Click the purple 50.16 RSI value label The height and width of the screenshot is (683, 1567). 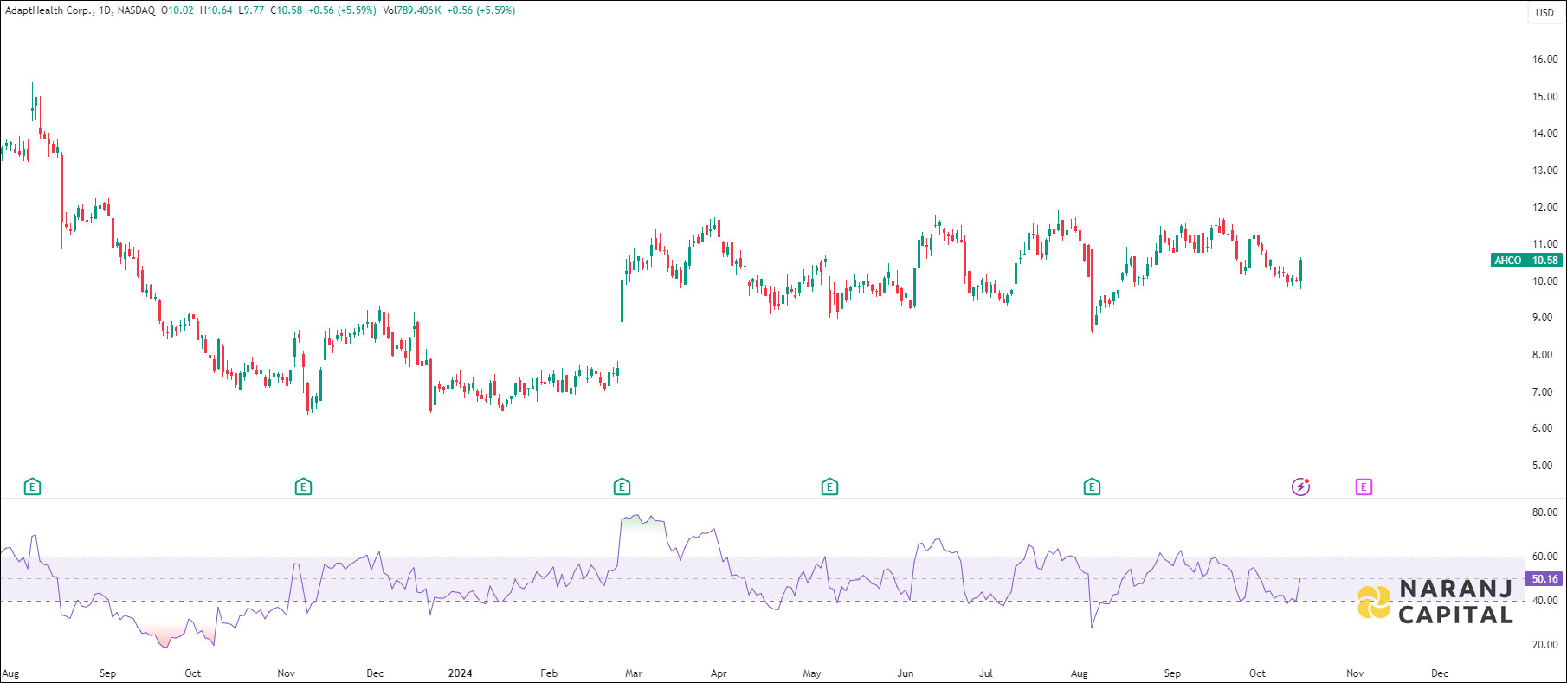1544,579
